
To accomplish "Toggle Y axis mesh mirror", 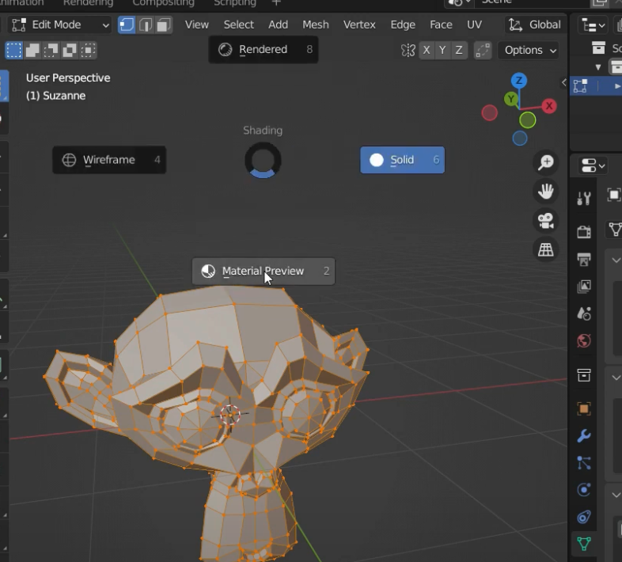I will 442,50.
